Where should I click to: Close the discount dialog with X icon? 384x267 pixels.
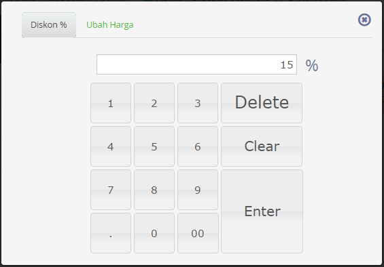coord(364,20)
